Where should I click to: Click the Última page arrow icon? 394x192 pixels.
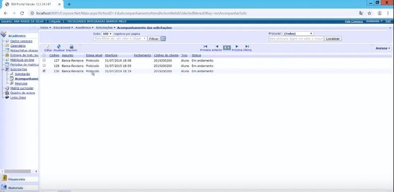coord(247,46)
